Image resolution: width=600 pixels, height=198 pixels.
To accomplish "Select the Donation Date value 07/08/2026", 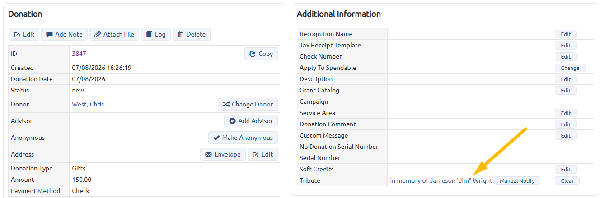I will coord(89,79).
